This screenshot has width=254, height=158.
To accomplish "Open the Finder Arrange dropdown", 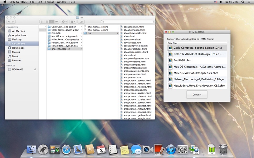I will [x=73, y=21].
